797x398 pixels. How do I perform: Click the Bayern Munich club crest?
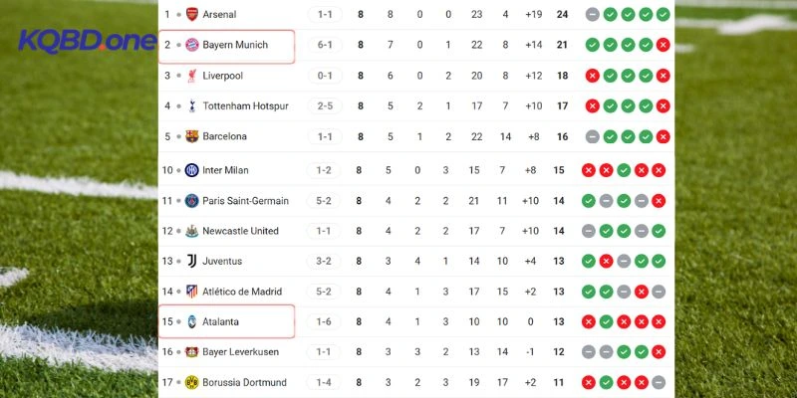192,45
